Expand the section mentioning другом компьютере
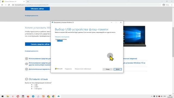 [x=27, y=64]
